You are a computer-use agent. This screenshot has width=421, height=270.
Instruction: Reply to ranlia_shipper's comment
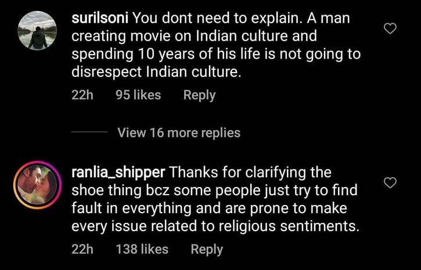pyautogui.click(x=207, y=249)
